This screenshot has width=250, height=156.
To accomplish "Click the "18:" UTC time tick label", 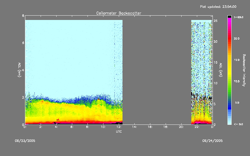I will coord(166,127).
